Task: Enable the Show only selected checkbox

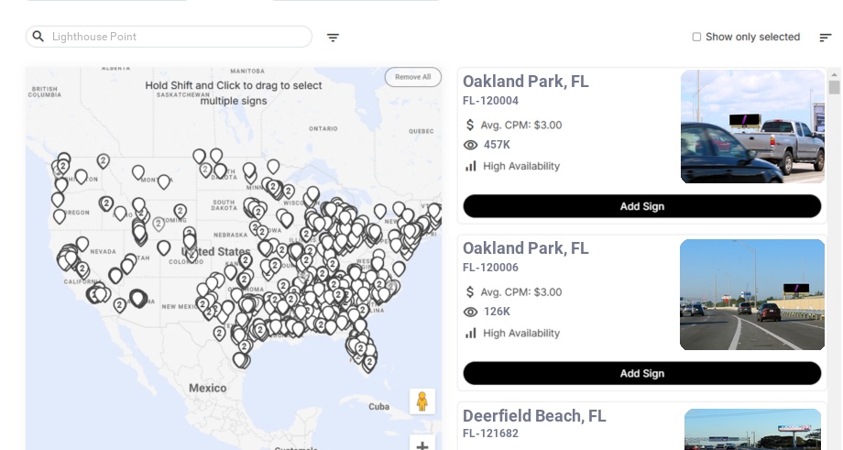Action: pyautogui.click(x=696, y=37)
